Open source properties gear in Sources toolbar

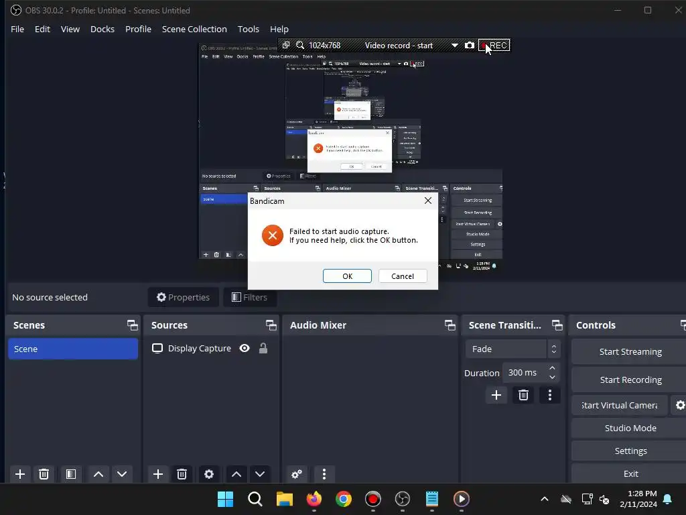[x=209, y=474]
